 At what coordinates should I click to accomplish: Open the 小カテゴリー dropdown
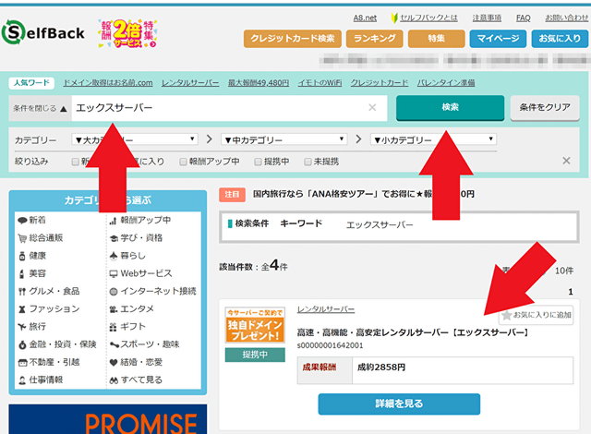click(433, 139)
